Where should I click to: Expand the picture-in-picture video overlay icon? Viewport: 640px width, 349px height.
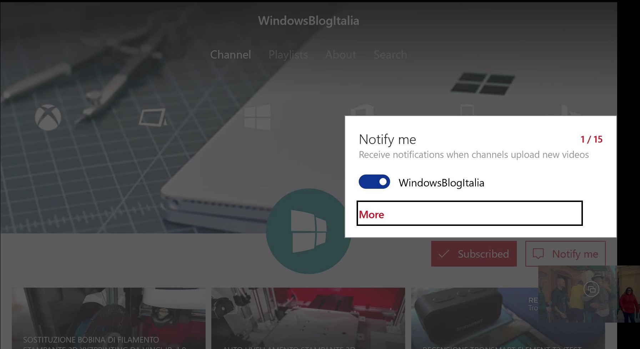click(x=591, y=289)
